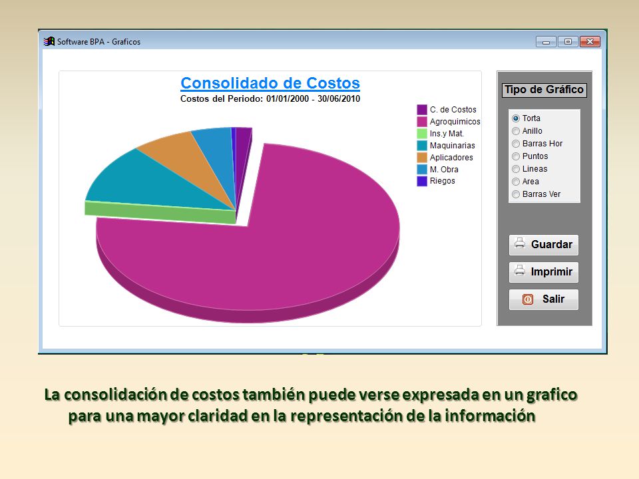Select Barras Ver chart type
This screenshot has width=639, height=479.
tap(515, 194)
